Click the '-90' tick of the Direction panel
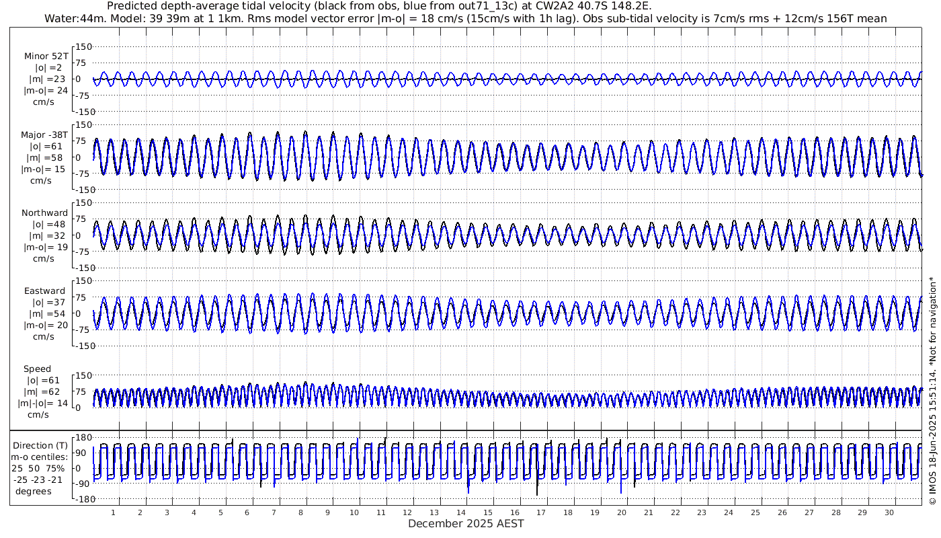The width and height of the screenshot is (941, 538). [83, 484]
